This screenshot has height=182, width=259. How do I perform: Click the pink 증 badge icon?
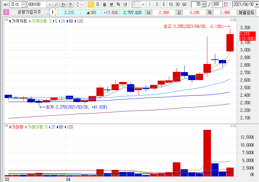click(x=6, y=12)
